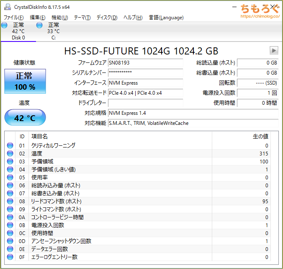Click the next disk arrow button

274,50
